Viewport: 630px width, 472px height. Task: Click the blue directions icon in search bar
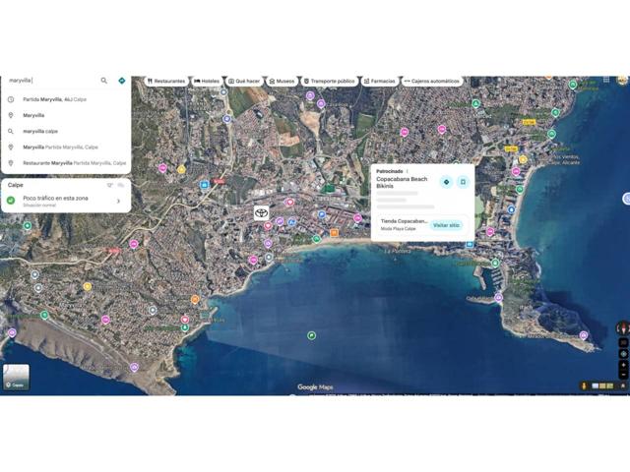[121, 81]
